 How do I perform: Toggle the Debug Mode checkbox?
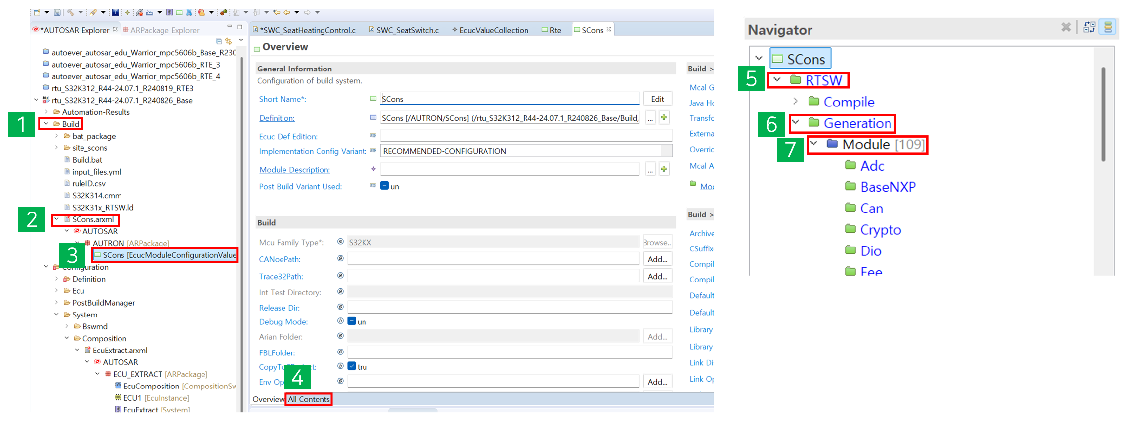point(352,321)
